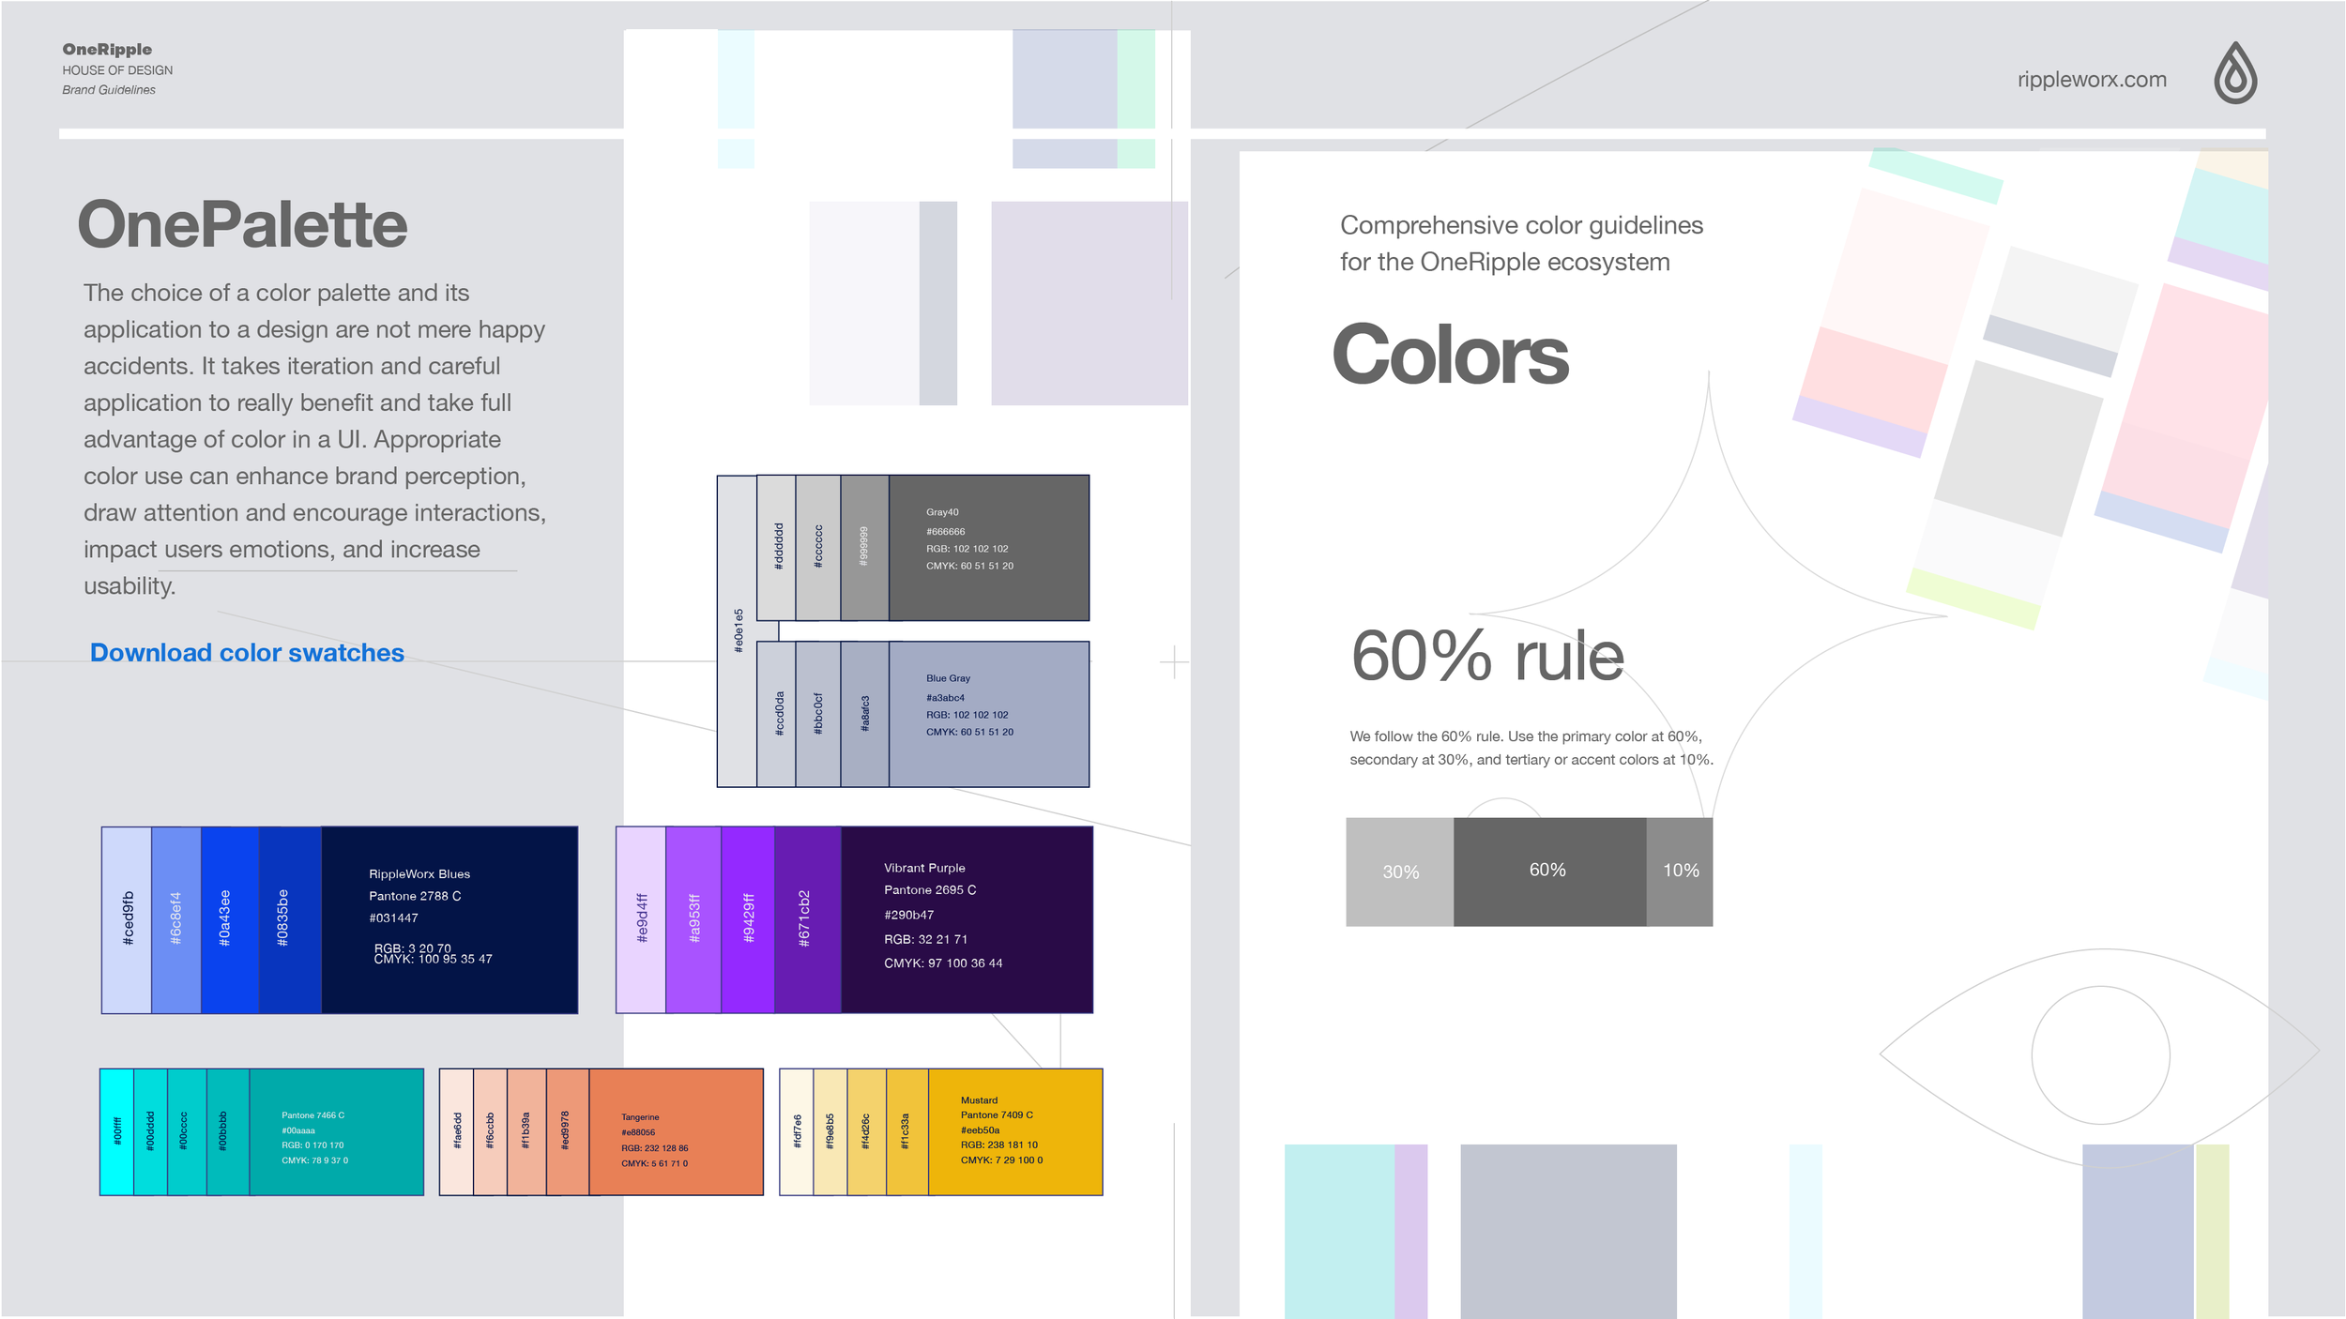
Task: Click the water drop logo icon
Action: pyautogui.click(x=2235, y=72)
